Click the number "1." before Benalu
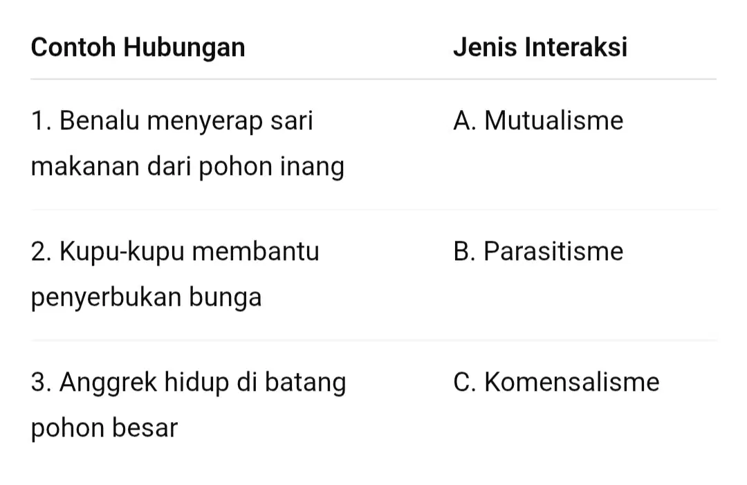 click(x=41, y=120)
